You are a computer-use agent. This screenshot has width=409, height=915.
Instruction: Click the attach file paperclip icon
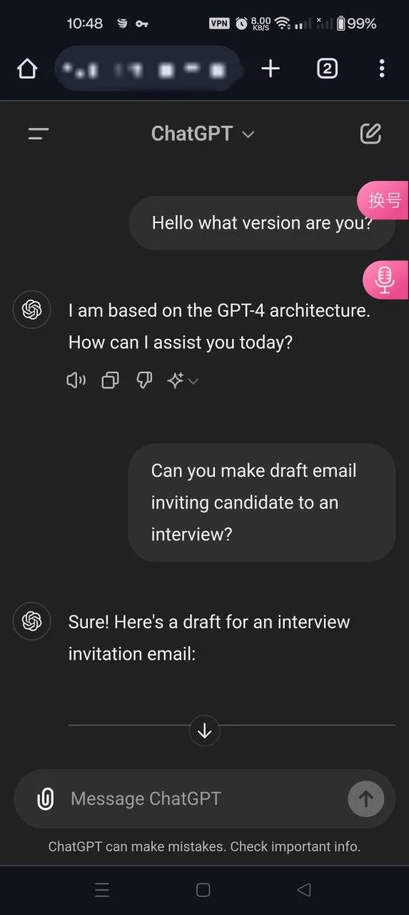click(x=45, y=798)
